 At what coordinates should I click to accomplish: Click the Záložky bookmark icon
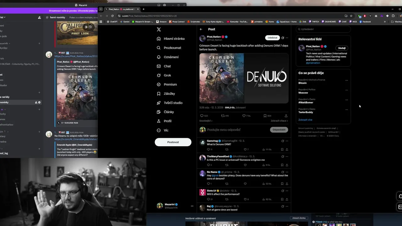tap(159, 94)
